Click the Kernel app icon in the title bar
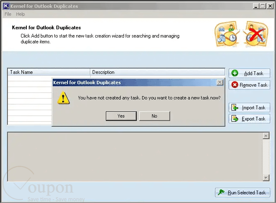 point(6,6)
